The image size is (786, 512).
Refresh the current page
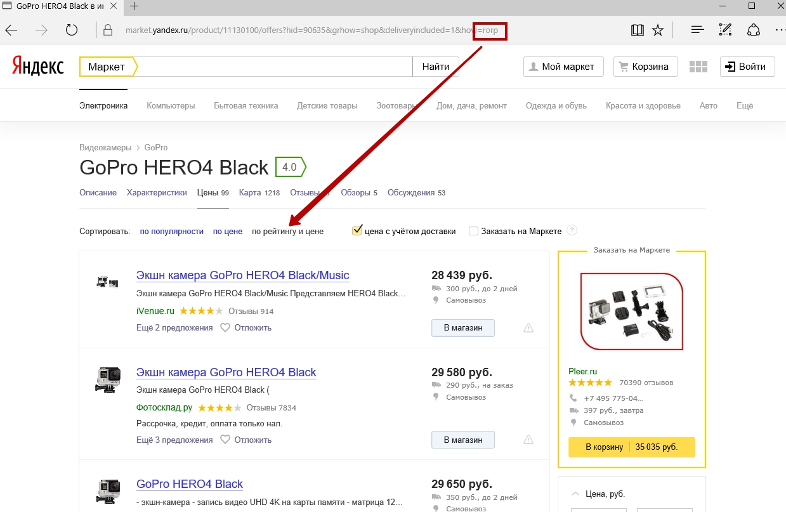[72, 30]
